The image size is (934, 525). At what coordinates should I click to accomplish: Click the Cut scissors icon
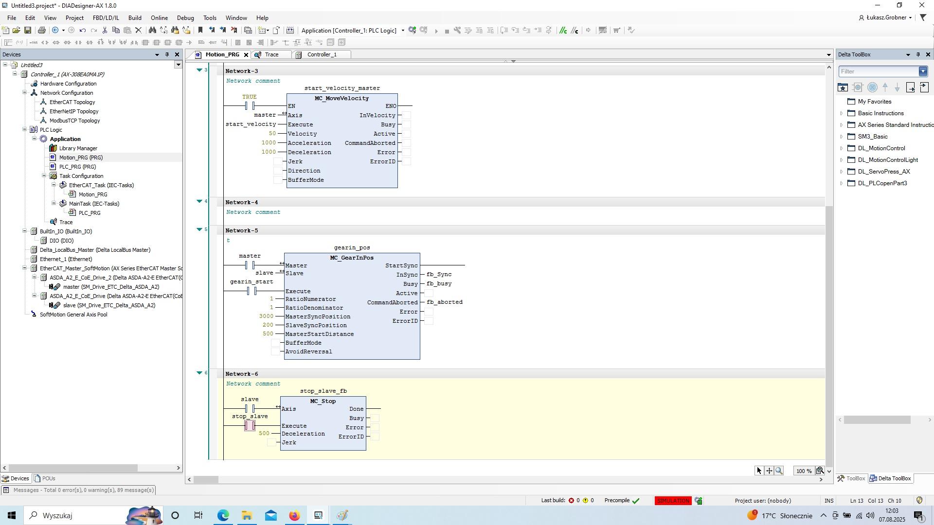[105, 30]
